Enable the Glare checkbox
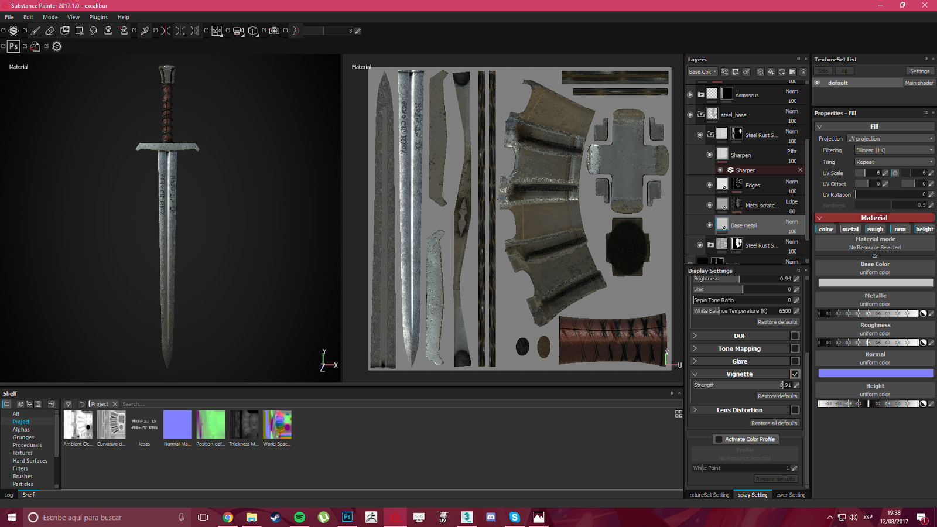 pyautogui.click(x=795, y=361)
